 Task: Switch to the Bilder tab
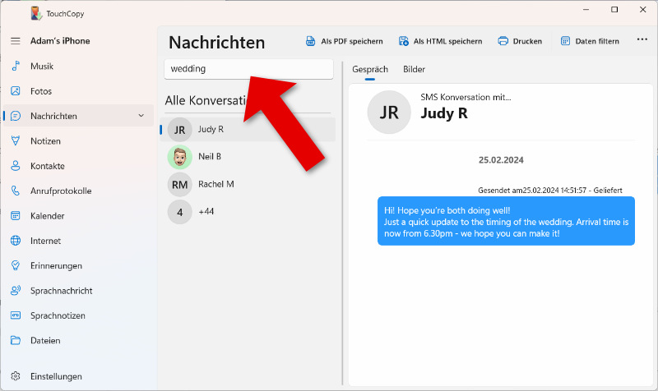(x=414, y=70)
